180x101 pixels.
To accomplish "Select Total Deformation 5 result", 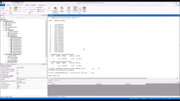I will (x=17, y=45).
